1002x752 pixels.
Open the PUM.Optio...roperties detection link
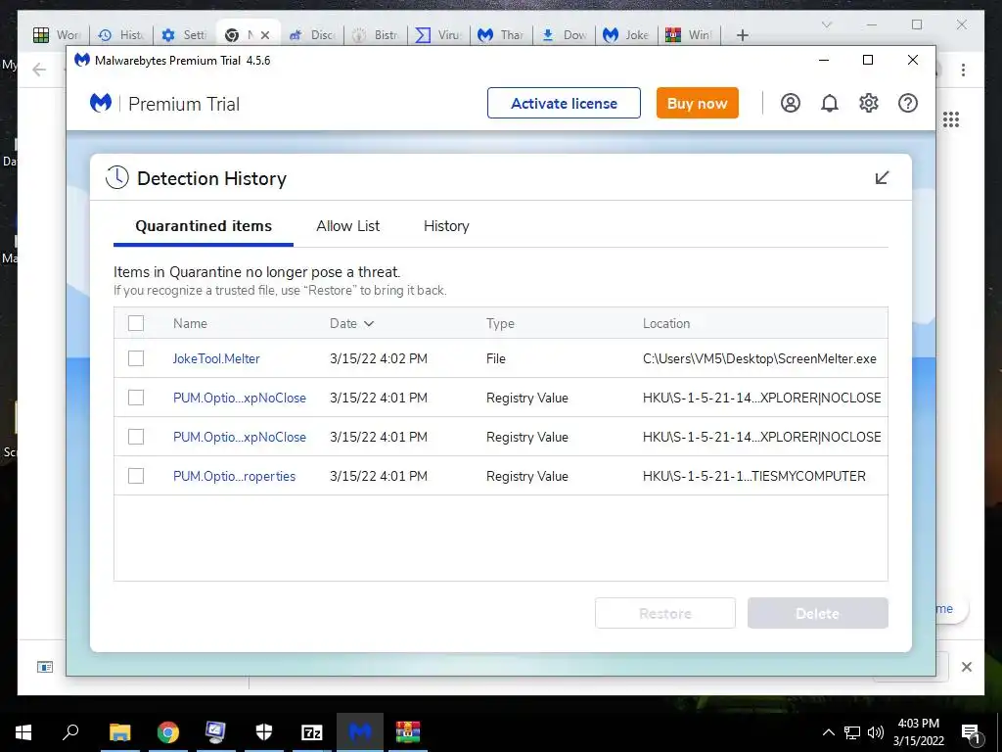234,477
